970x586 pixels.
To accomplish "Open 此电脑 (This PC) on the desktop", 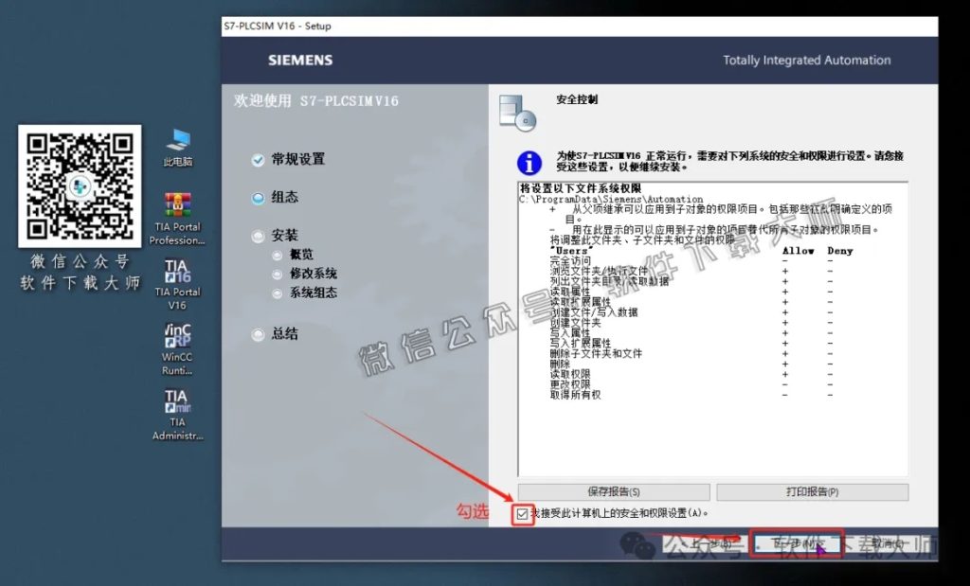I will click(x=176, y=140).
